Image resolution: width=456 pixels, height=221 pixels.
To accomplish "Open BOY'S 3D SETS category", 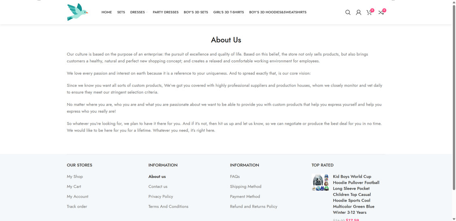I will click(x=196, y=12).
